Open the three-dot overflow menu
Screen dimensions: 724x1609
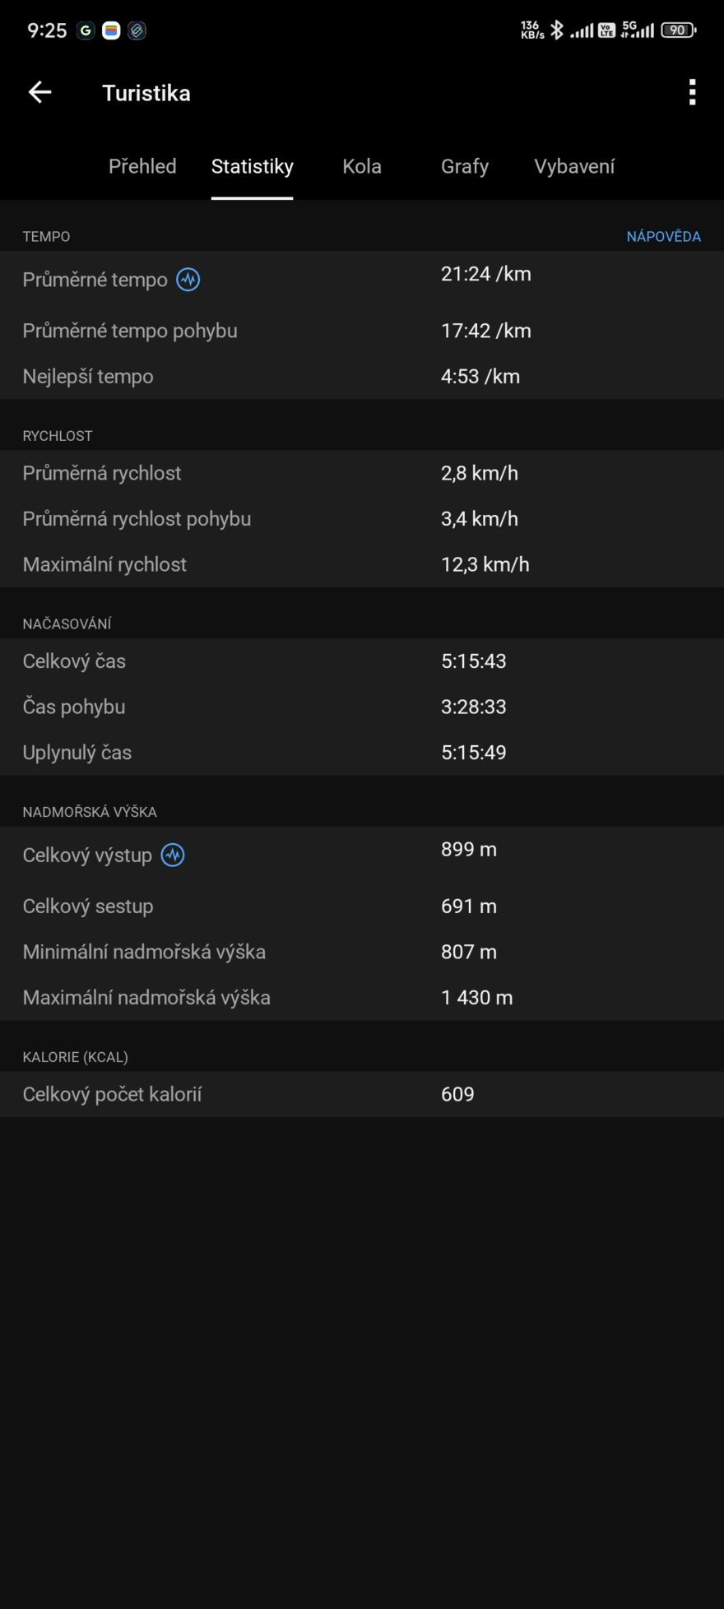[x=692, y=93]
